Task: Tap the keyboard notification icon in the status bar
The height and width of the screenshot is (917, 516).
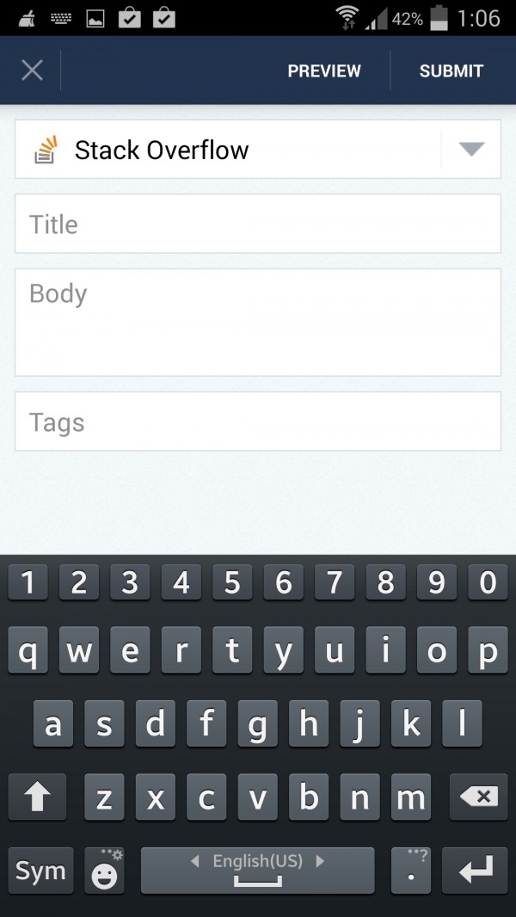Action: [59, 19]
